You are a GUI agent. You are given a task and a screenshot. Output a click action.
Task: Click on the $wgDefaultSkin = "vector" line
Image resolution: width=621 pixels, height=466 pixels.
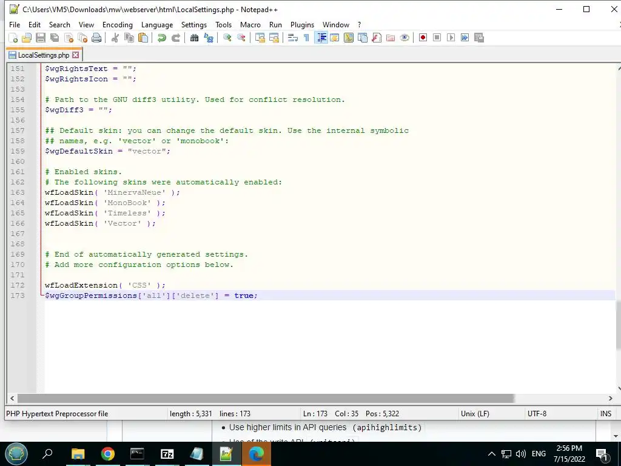[x=107, y=151]
